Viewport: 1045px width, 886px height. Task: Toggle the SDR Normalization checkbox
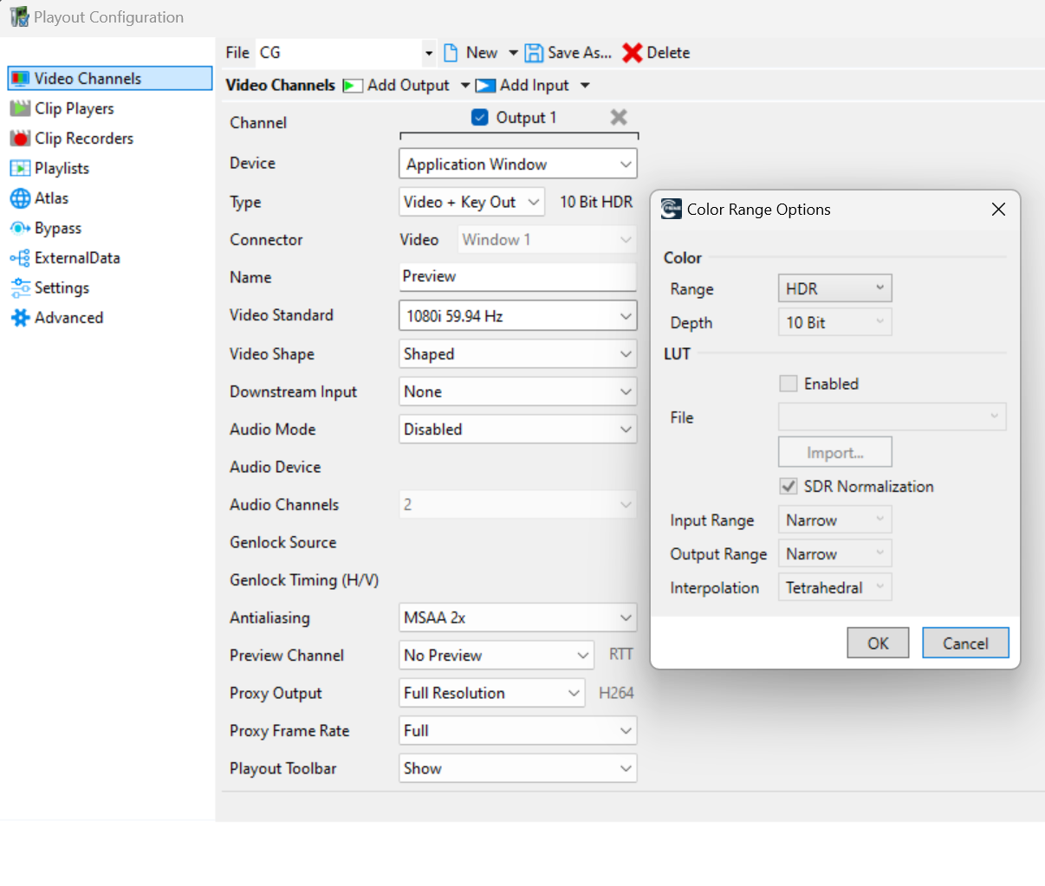(789, 487)
